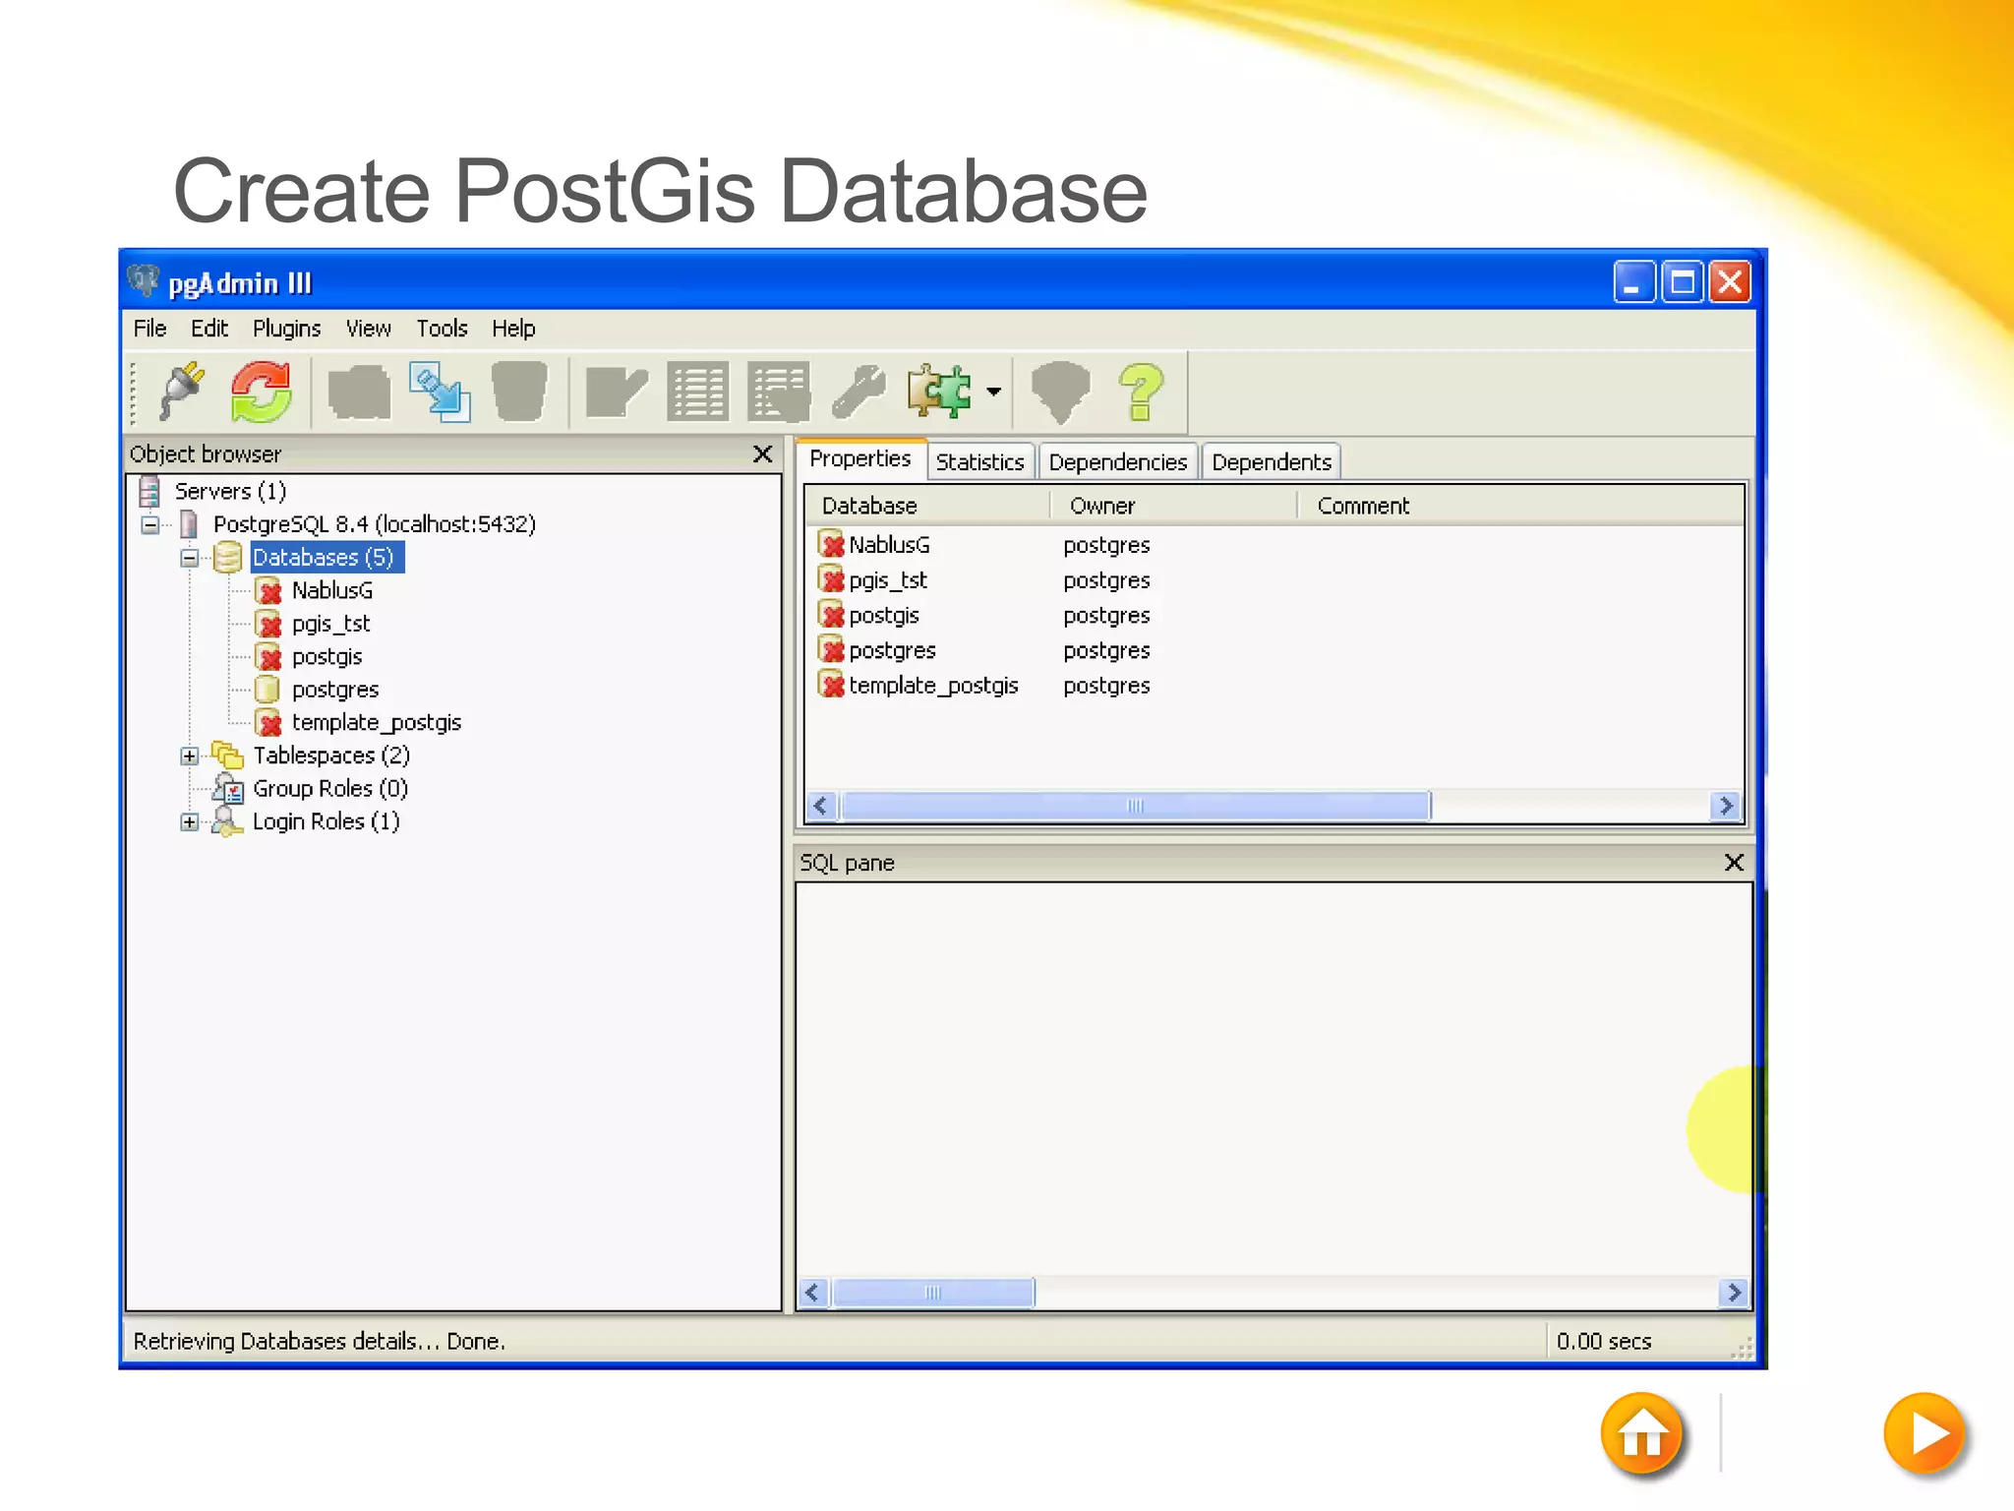Image resolution: width=2014 pixels, height=1511 pixels.
Task: Refresh the selected object with the red-green arrows icon
Action: coord(261,392)
